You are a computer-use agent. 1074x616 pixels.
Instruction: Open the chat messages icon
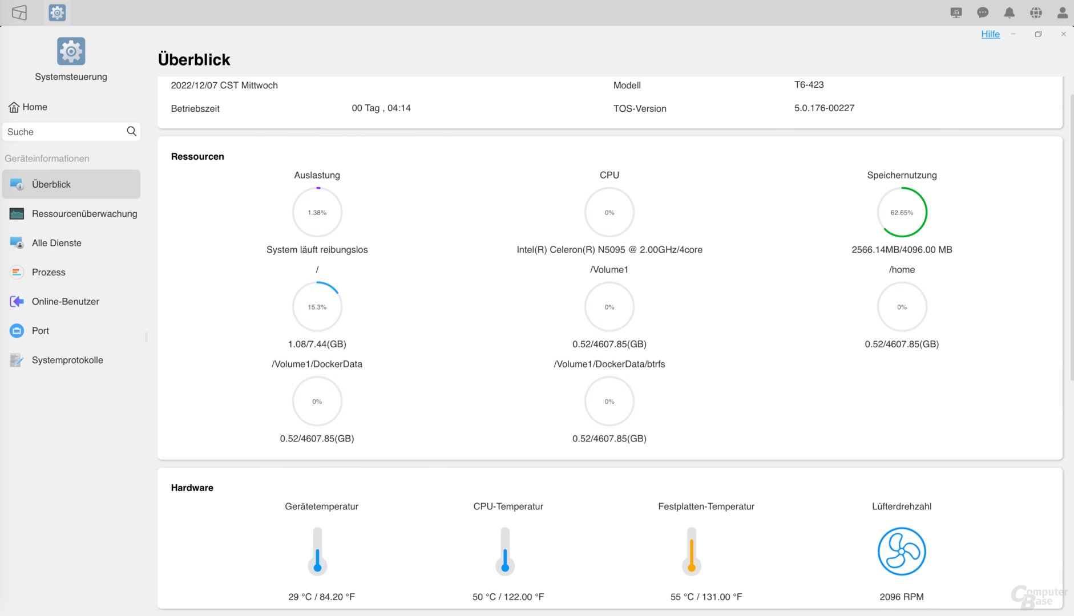(983, 13)
